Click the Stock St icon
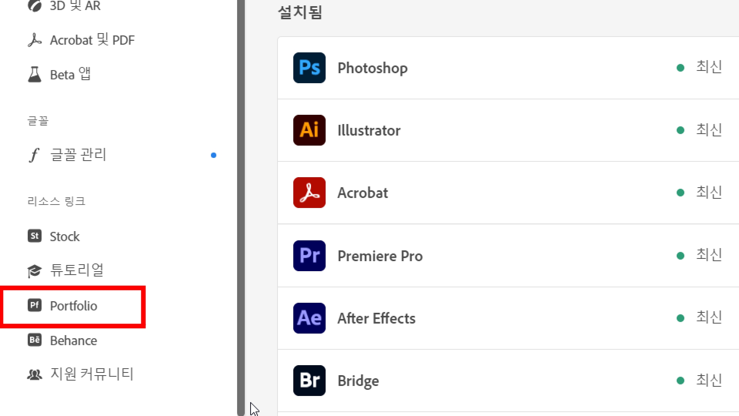Viewport: 739px width, 416px height. tap(35, 236)
